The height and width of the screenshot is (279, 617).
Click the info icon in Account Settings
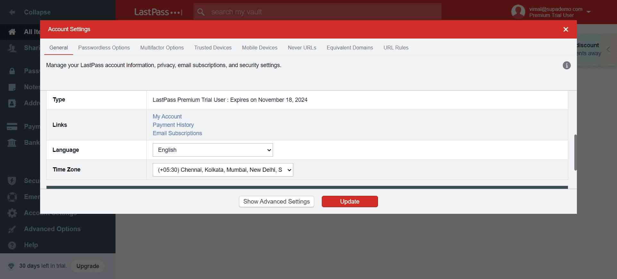point(567,65)
